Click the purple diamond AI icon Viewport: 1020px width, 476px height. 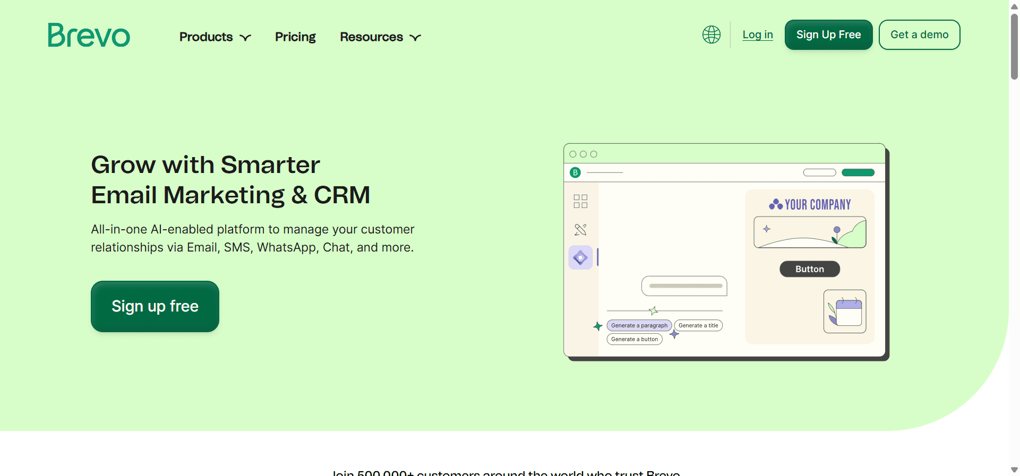[x=580, y=257]
